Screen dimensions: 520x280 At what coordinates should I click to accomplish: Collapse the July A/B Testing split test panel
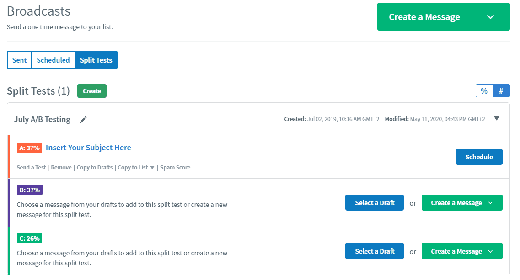pos(497,118)
